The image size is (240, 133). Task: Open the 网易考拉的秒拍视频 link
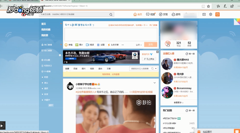point(141,92)
